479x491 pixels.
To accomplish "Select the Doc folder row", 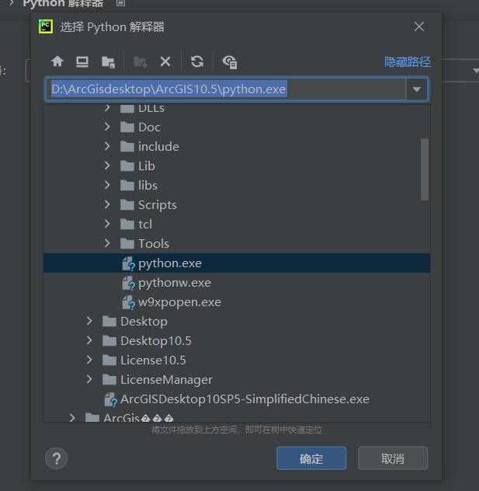I will point(237,127).
